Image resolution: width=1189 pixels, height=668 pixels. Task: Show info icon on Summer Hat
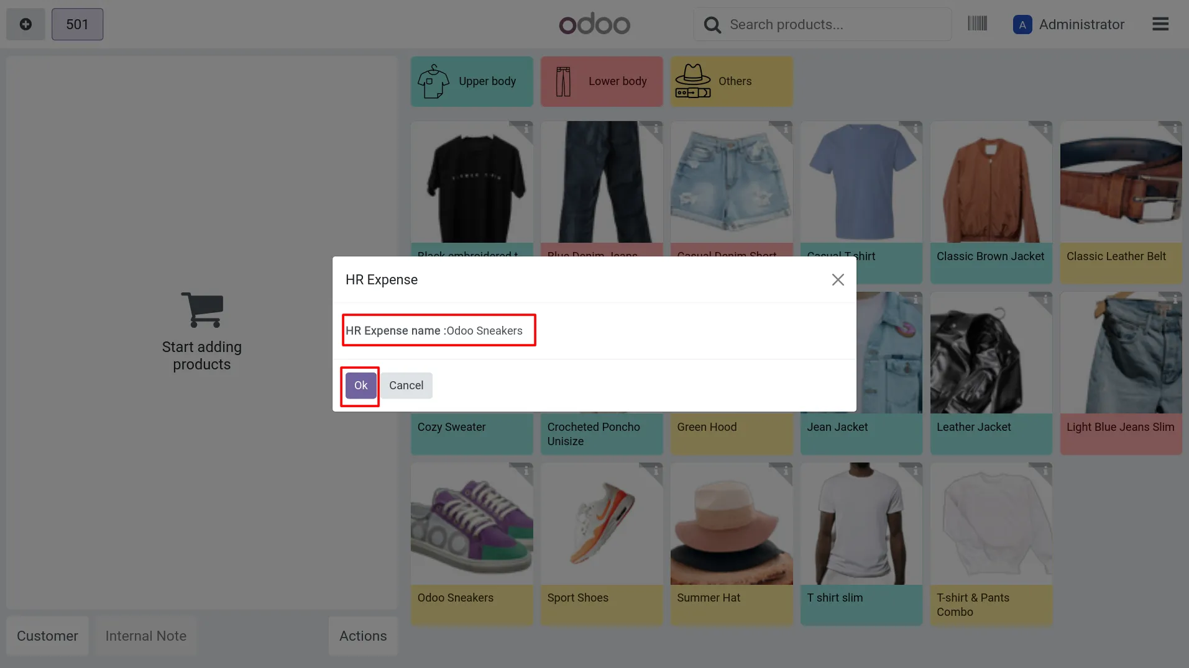(x=784, y=470)
